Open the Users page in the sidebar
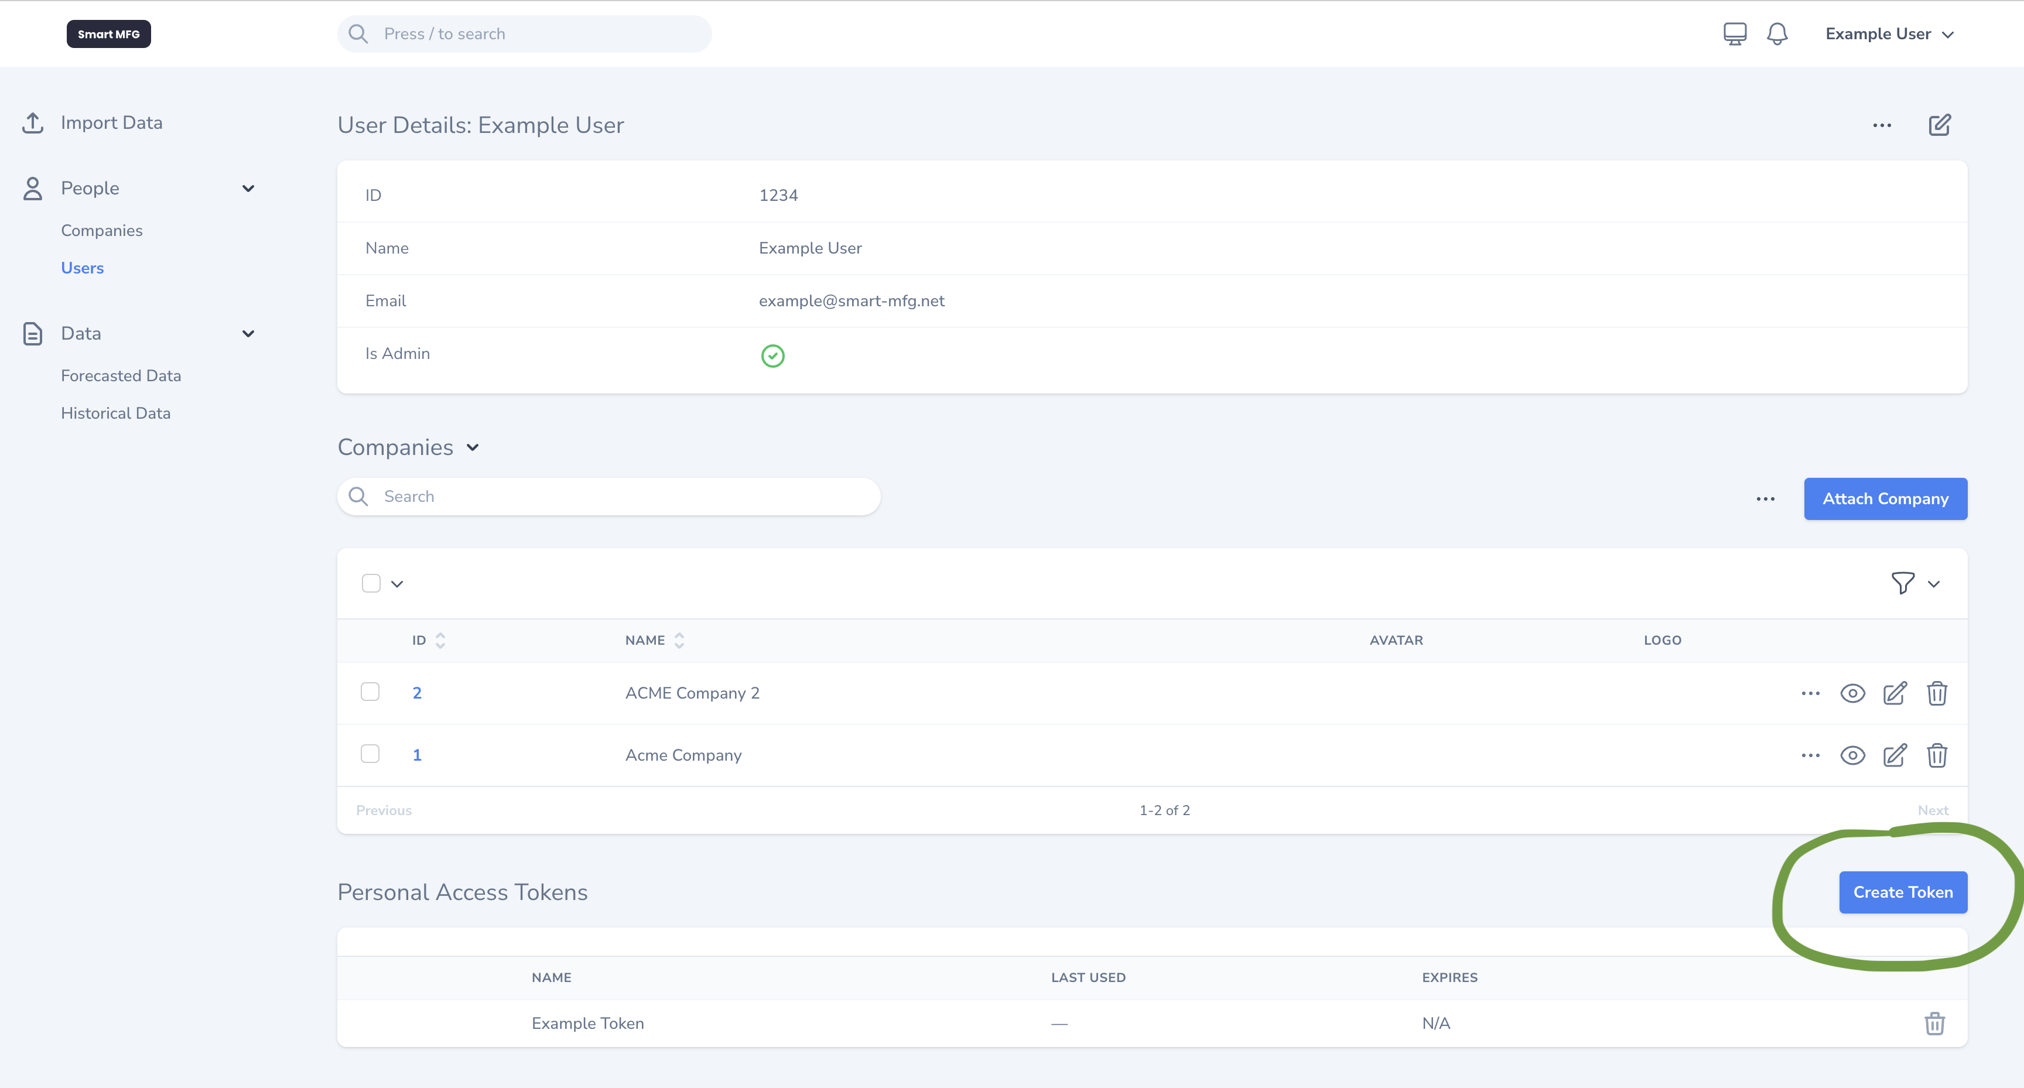 click(83, 267)
